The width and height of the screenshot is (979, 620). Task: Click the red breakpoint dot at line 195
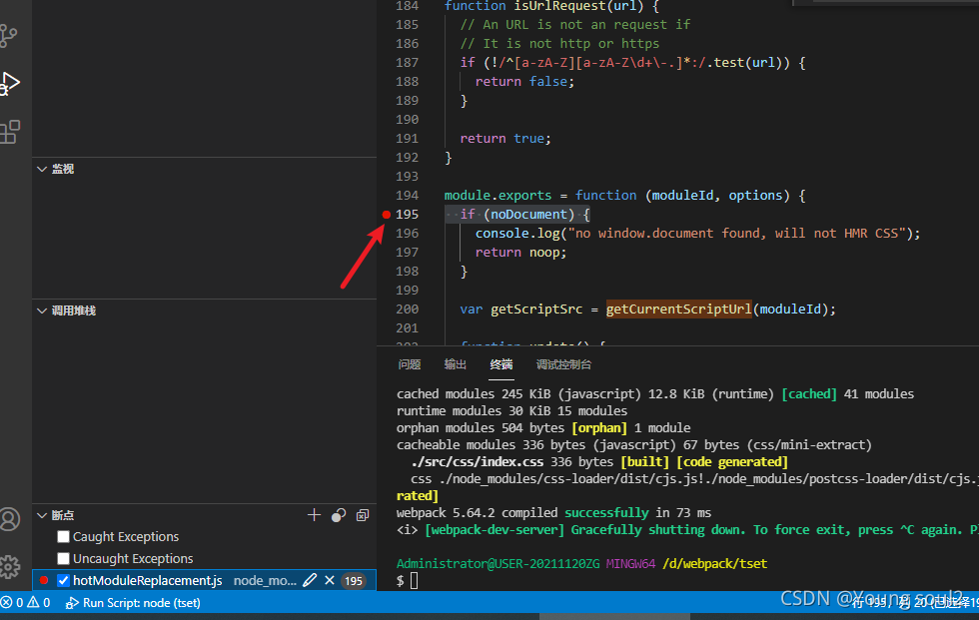point(387,215)
